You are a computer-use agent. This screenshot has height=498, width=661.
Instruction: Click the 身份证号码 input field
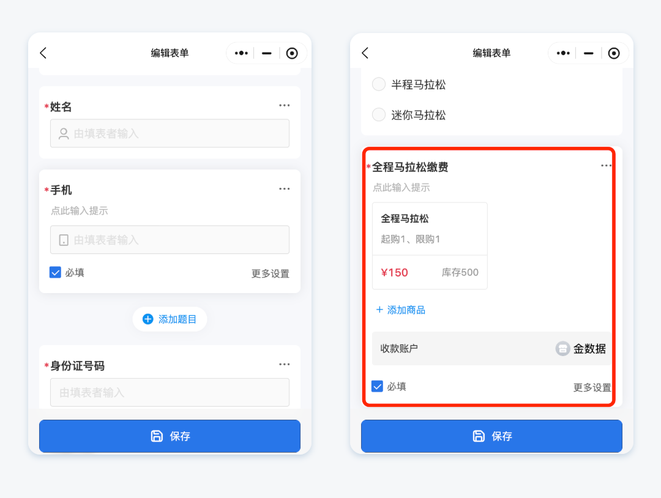(170, 393)
